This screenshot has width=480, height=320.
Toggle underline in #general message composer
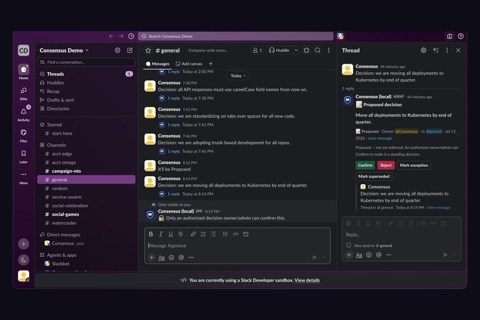tap(171, 234)
